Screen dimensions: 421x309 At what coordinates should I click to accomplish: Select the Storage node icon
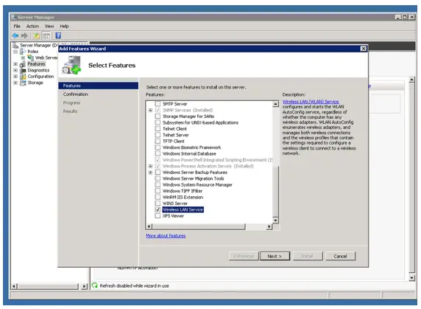point(23,83)
